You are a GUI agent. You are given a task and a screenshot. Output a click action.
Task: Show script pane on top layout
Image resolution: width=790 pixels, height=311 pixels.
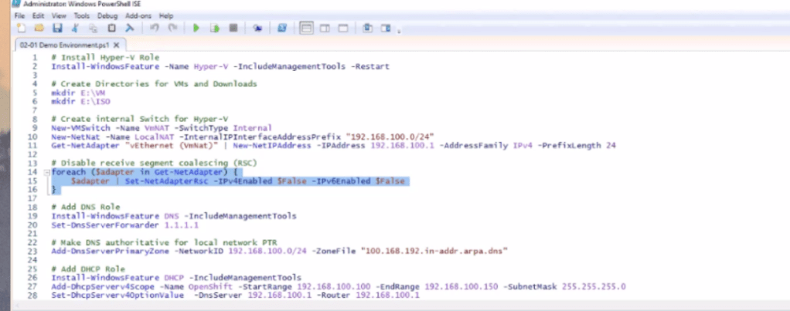tap(306, 29)
